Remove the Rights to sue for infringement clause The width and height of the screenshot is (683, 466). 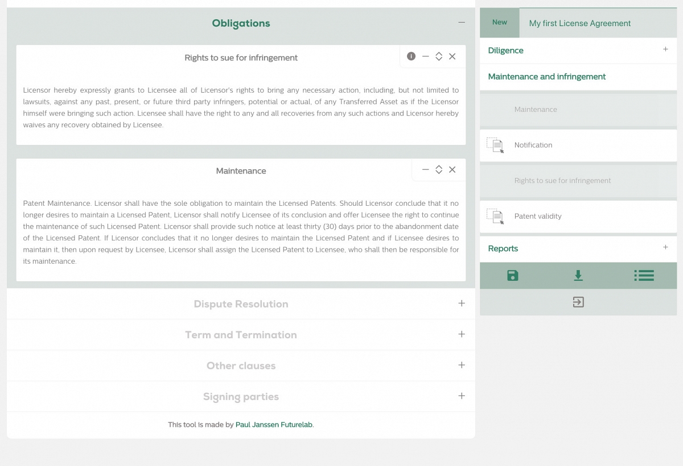[452, 56]
